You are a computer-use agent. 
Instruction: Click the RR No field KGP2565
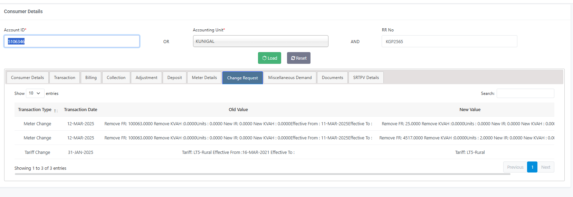(x=449, y=41)
